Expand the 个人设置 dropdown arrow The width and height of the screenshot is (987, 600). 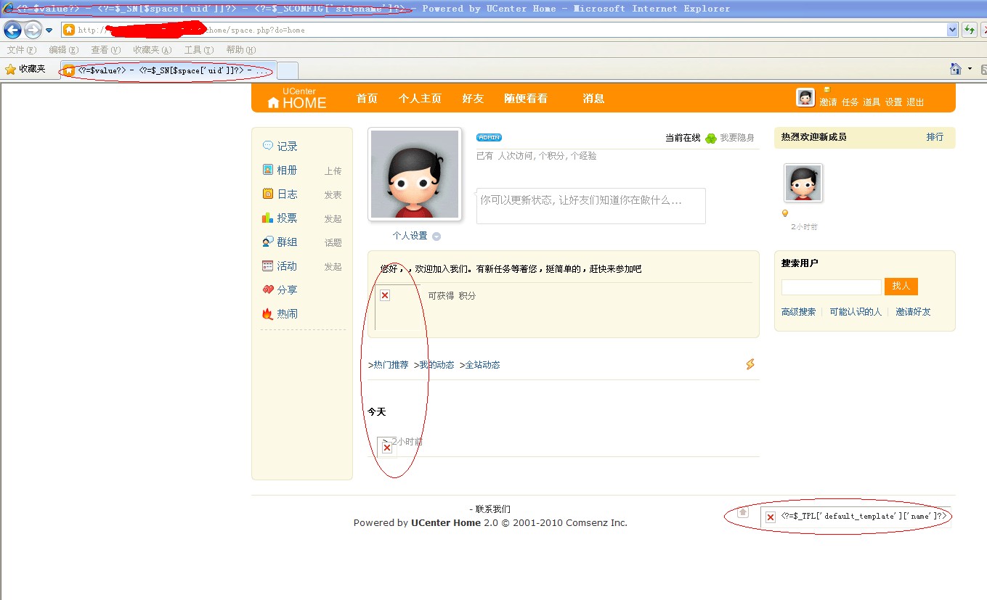436,237
